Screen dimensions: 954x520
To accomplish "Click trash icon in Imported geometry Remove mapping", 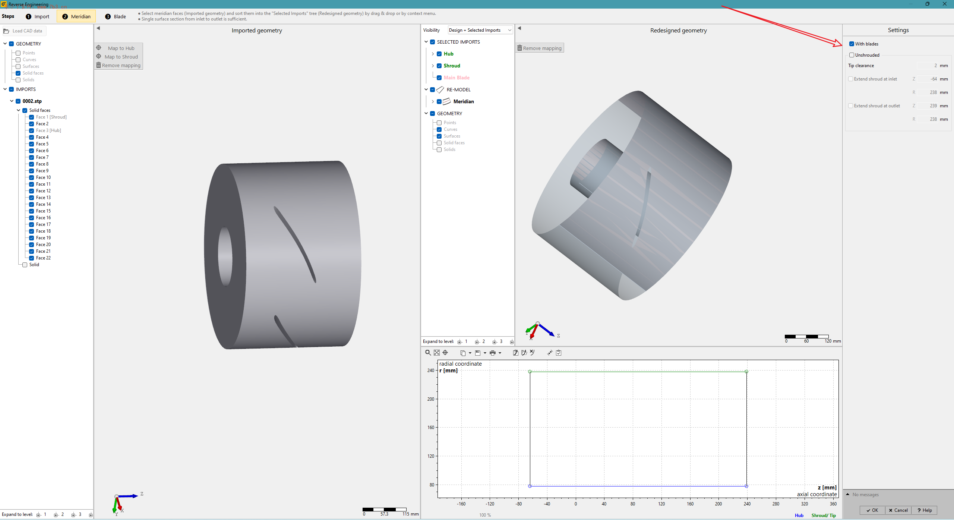I will pos(99,65).
